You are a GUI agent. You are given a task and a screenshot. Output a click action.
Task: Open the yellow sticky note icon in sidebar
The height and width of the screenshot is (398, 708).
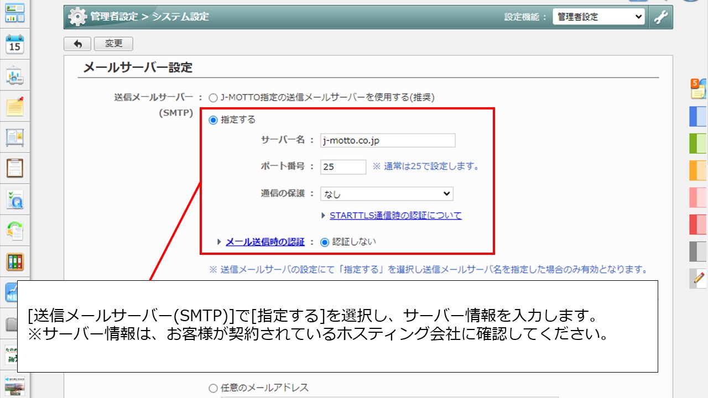pos(15,106)
